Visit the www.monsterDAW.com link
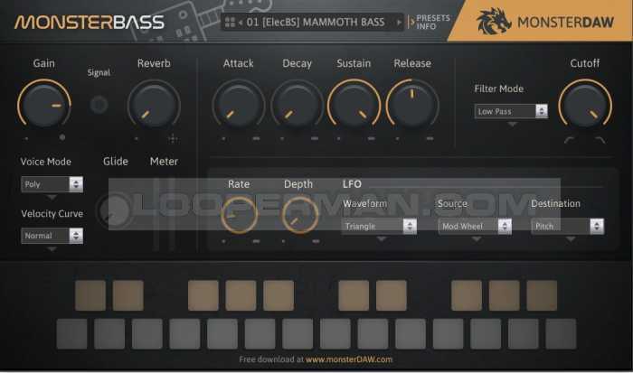 (348, 359)
